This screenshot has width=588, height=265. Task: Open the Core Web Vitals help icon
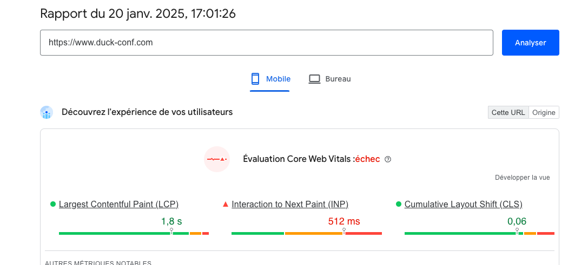pyautogui.click(x=388, y=159)
